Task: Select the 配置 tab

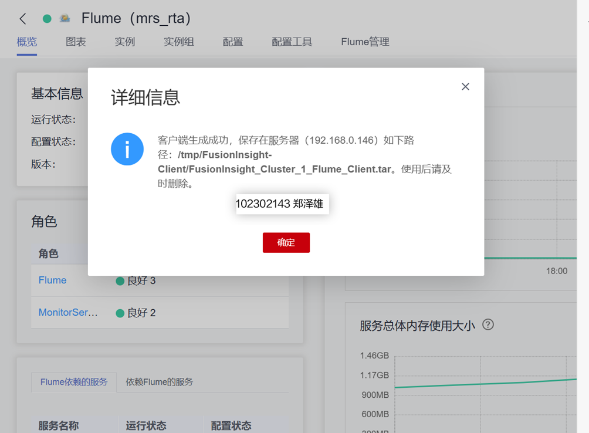Action: coord(233,42)
